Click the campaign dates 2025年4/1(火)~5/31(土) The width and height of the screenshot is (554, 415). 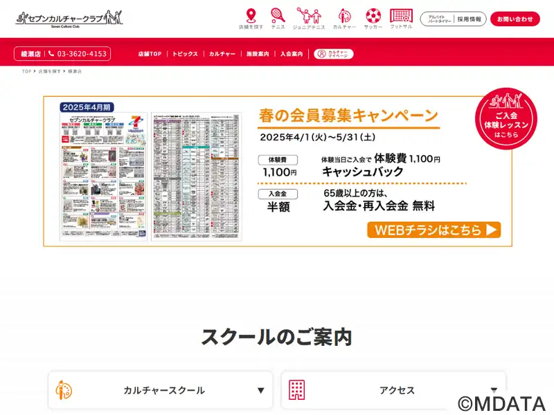(x=318, y=137)
